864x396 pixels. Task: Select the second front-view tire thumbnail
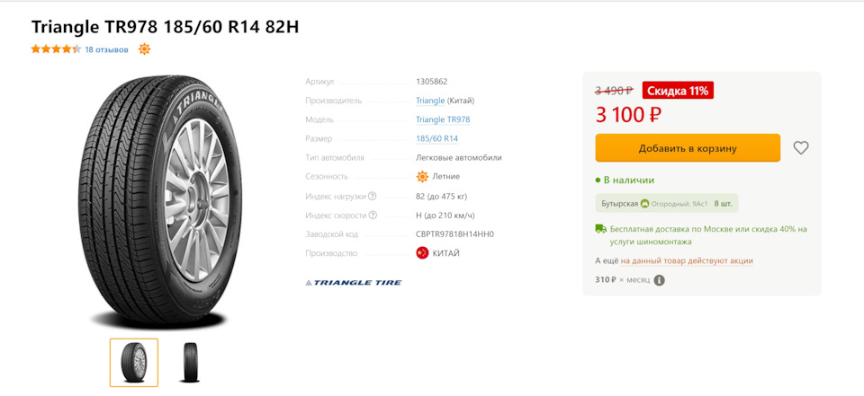(x=188, y=363)
